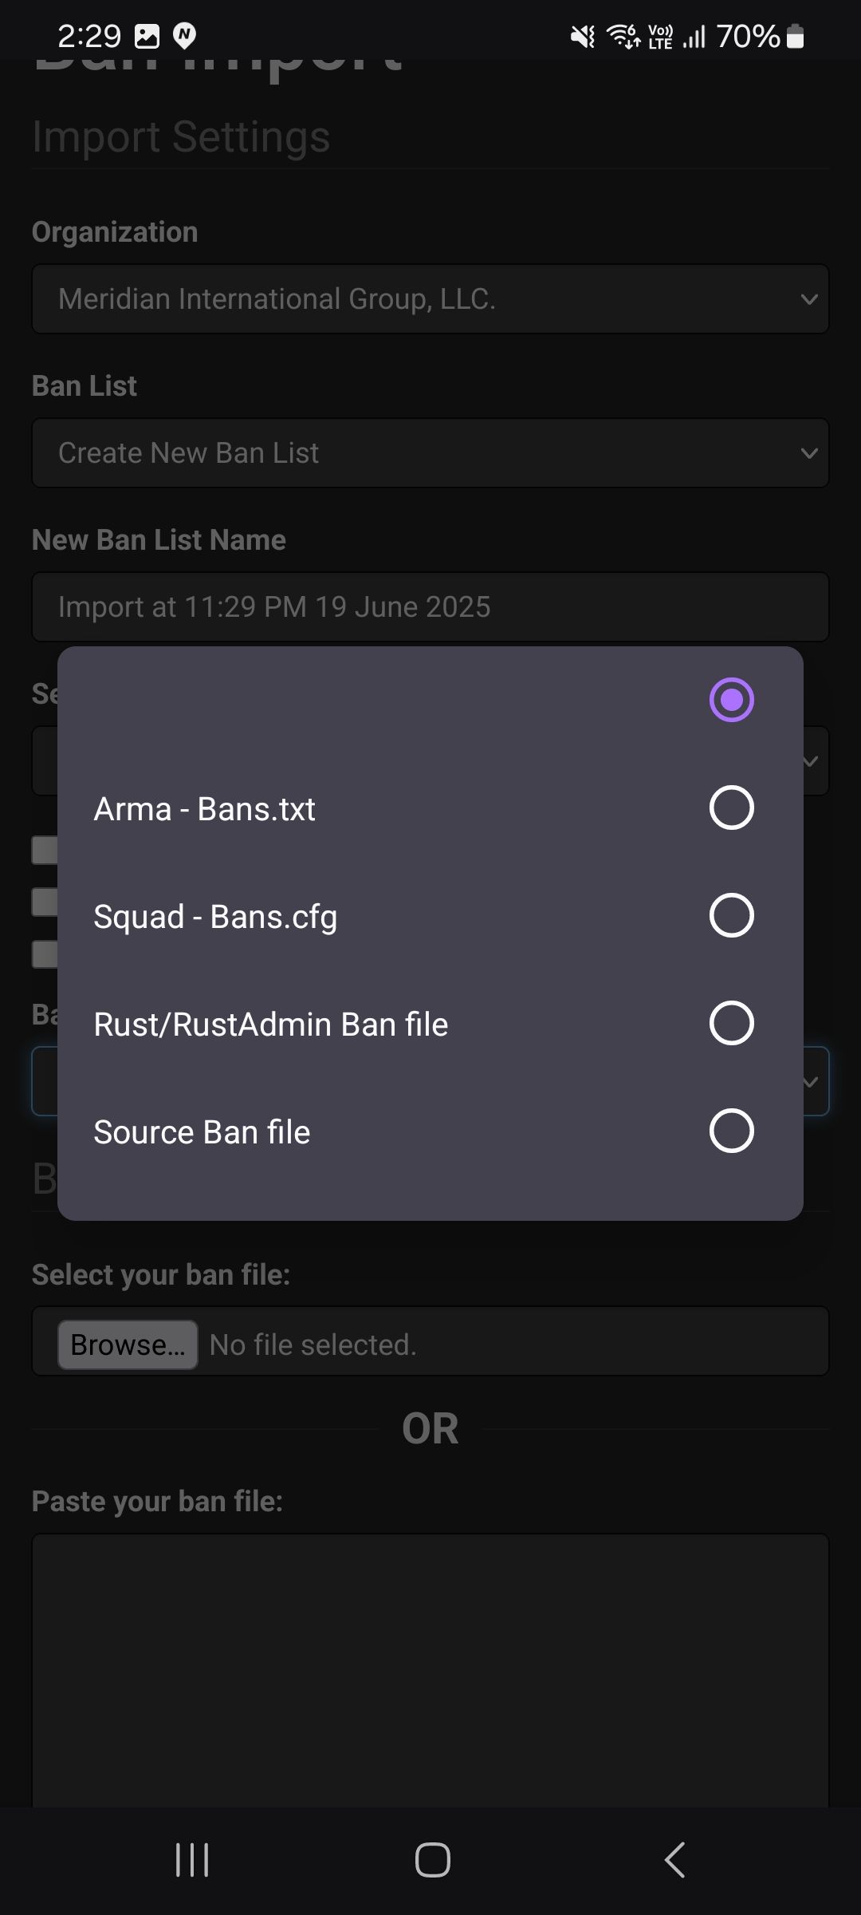Select the blank selected radio option
Viewport: 861px width, 1915px height.
click(x=731, y=700)
